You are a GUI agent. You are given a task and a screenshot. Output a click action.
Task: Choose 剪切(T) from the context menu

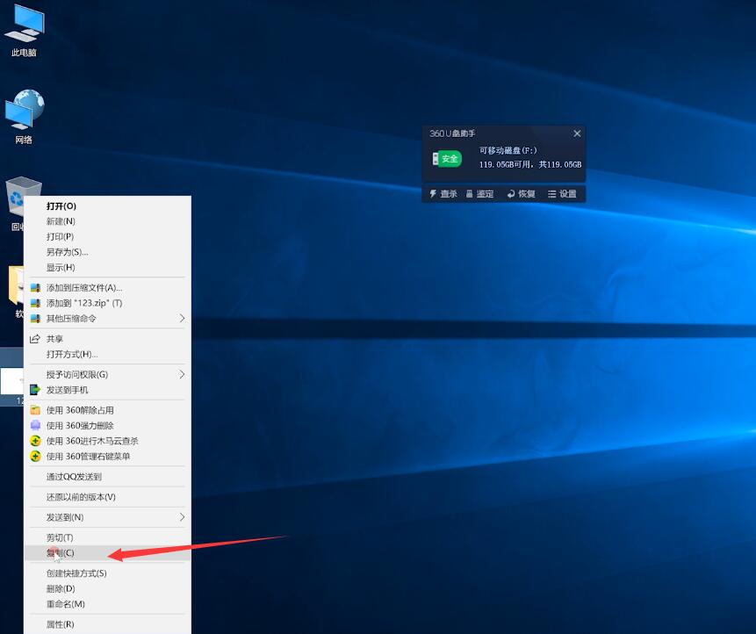point(107,537)
